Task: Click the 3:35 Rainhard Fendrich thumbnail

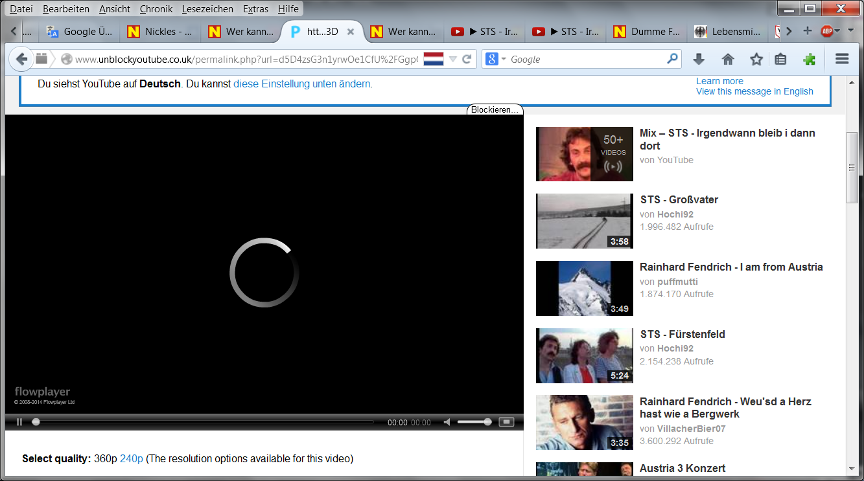Action: coord(585,423)
